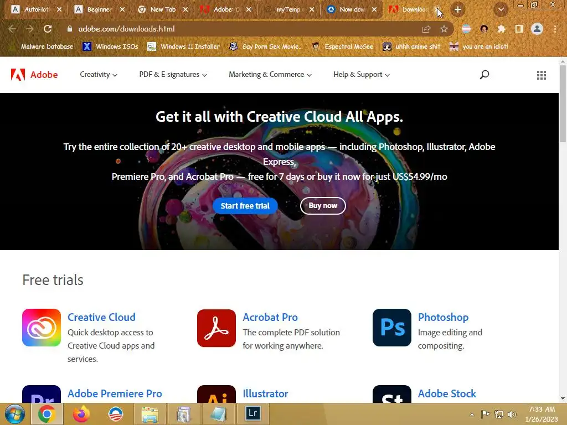The height and width of the screenshot is (425, 567).
Task: Toggle the Chrome side panel icon
Action: tap(519, 29)
